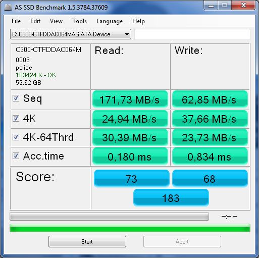
Task: Uncheck the Seq test checkbox
Action: (x=16, y=98)
